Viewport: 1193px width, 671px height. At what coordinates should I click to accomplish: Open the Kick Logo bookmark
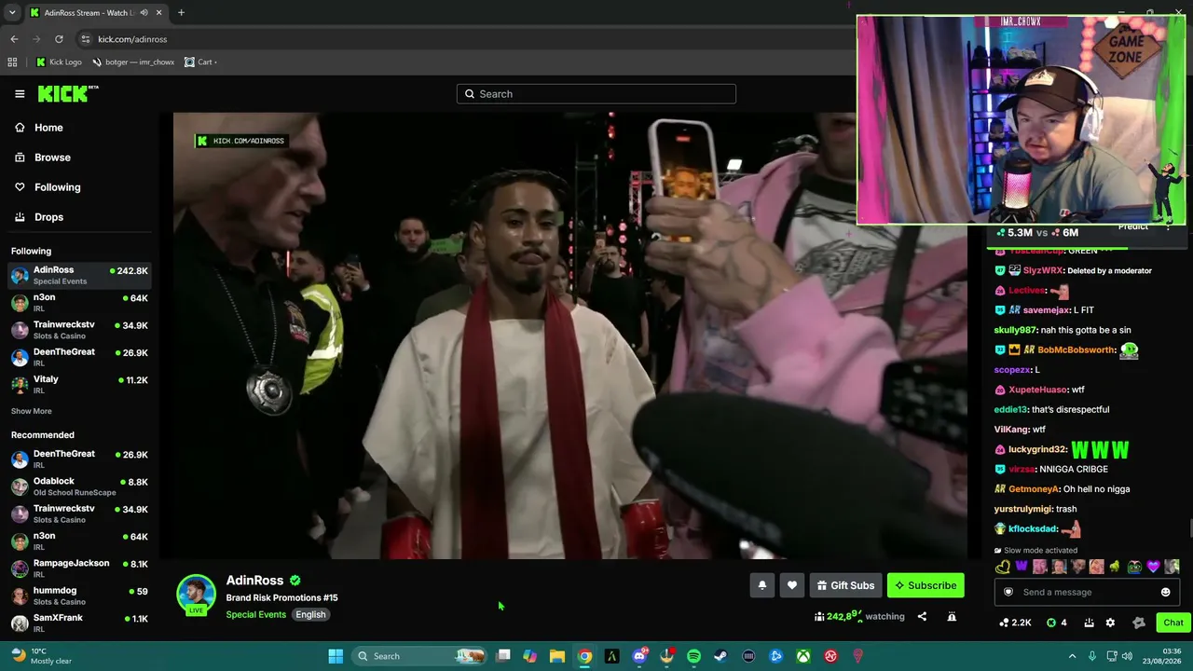click(58, 62)
